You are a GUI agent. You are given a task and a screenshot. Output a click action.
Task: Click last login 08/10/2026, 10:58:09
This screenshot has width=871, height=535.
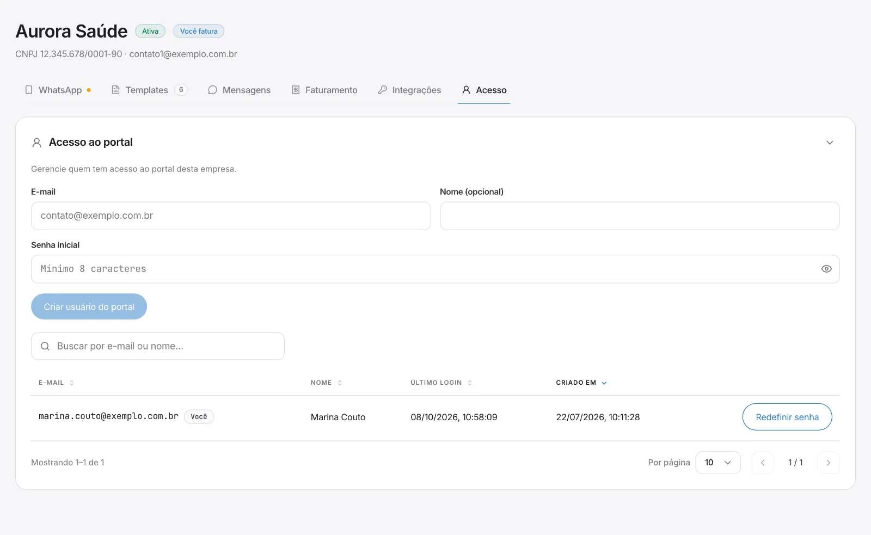[x=454, y=417]
